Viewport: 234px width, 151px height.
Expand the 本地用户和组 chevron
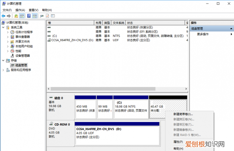point(8,46)
